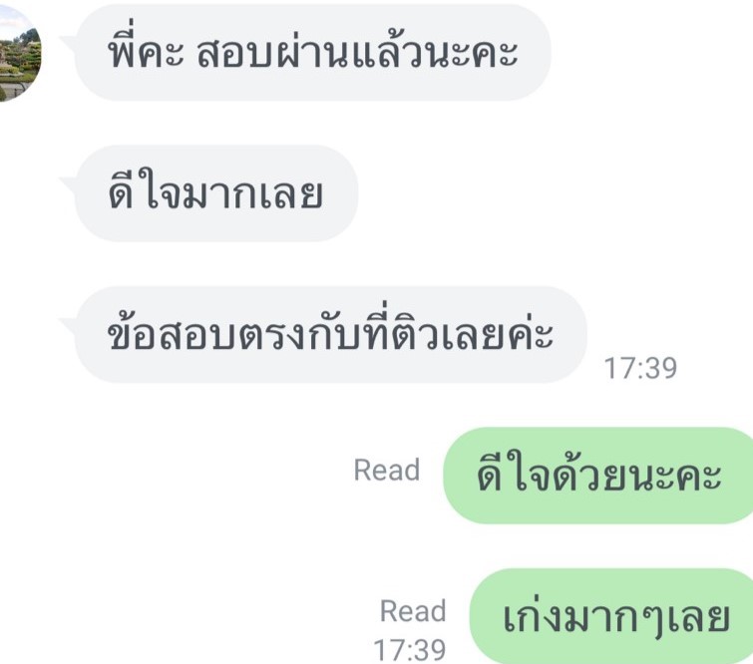Select the "ข้อสอบตรงกับที่ติวเลยค่ะ" message bubble

pos(331,335)
